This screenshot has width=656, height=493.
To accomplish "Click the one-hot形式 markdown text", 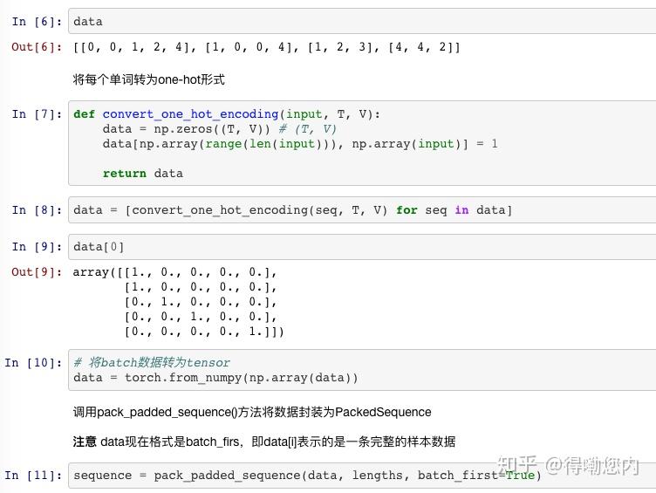I will [x=148, y=79].
